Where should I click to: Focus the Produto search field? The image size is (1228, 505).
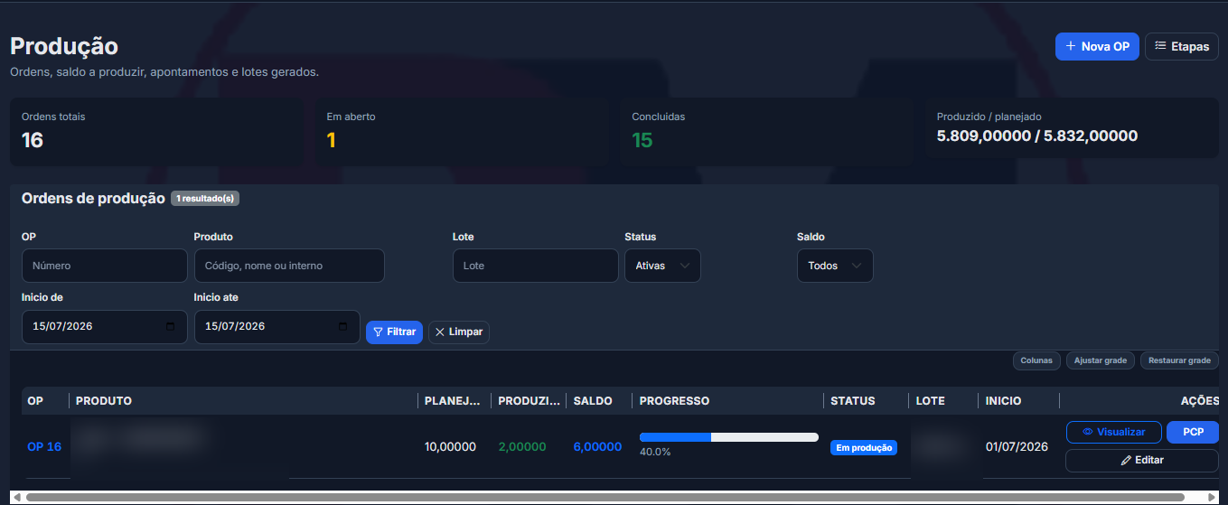tap(289, 266)
